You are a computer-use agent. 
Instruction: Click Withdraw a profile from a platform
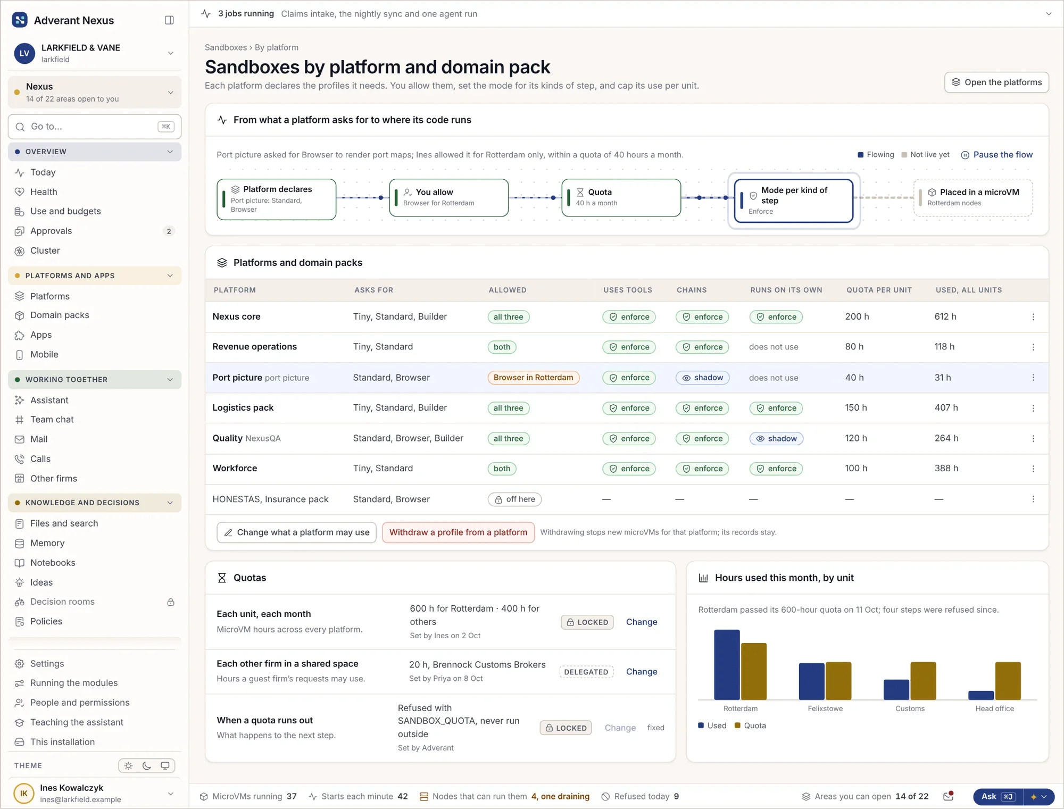click(x=458, y=532)
